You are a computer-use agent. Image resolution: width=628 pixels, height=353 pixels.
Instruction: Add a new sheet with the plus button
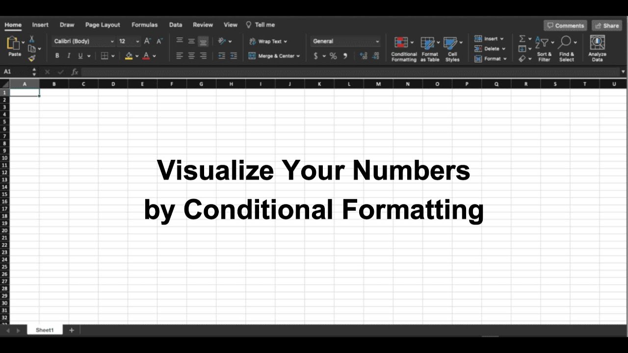pos(72,330)
